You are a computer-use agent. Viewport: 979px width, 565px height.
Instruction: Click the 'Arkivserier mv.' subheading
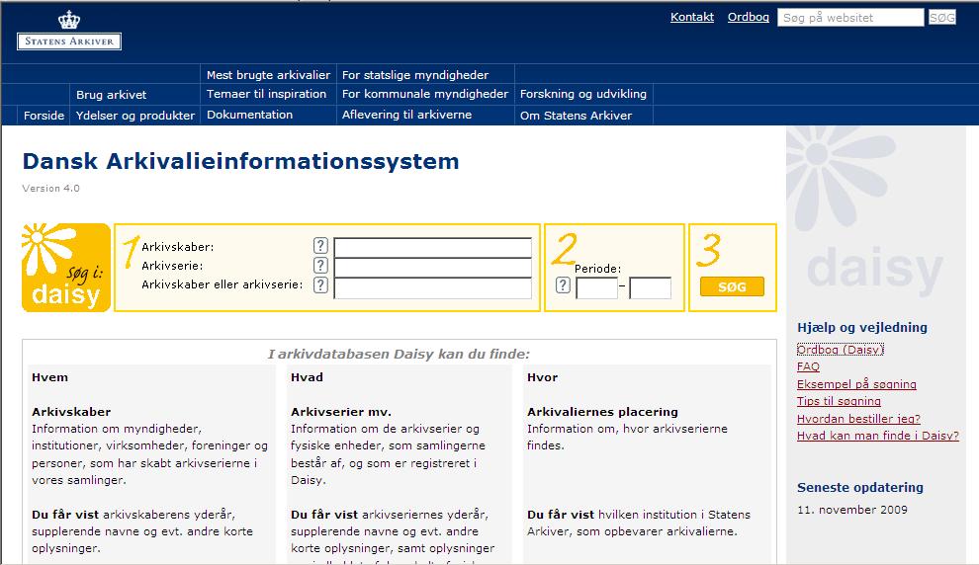(341, 412)
